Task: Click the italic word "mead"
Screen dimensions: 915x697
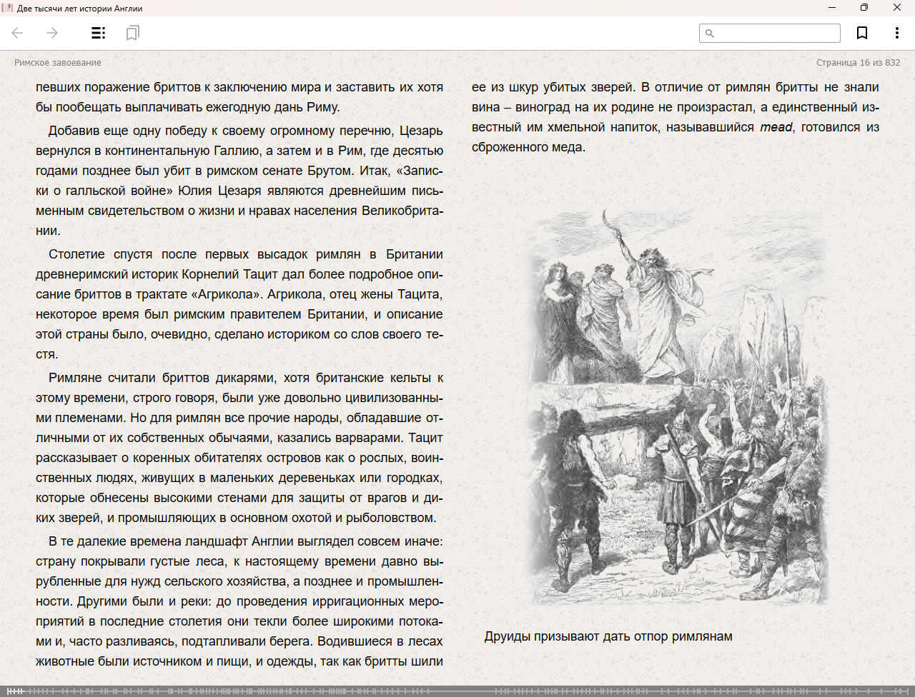Action: click(776, 127)
